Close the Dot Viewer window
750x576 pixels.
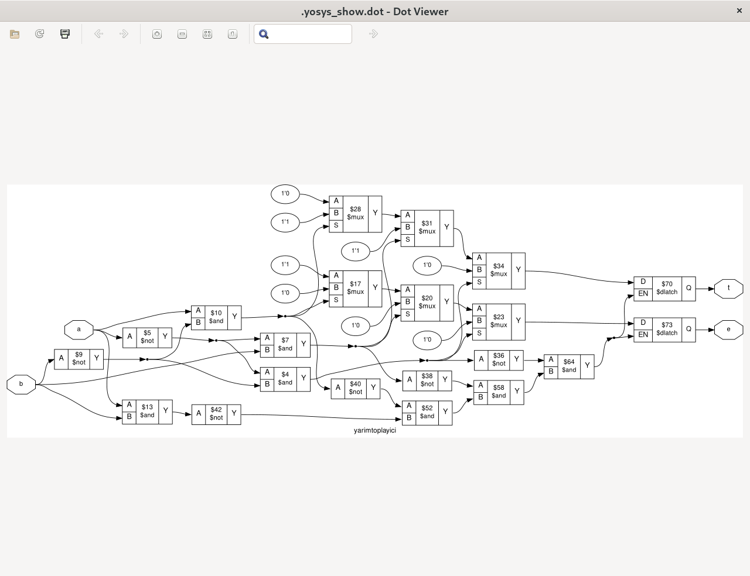click(739, 11)
